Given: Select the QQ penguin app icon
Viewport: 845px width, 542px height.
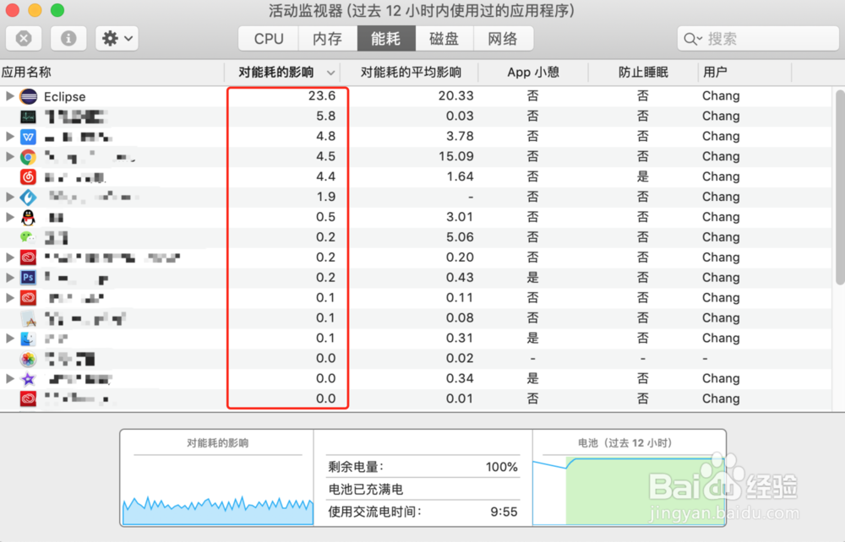Looking at the screenshot, I should 28,217.
